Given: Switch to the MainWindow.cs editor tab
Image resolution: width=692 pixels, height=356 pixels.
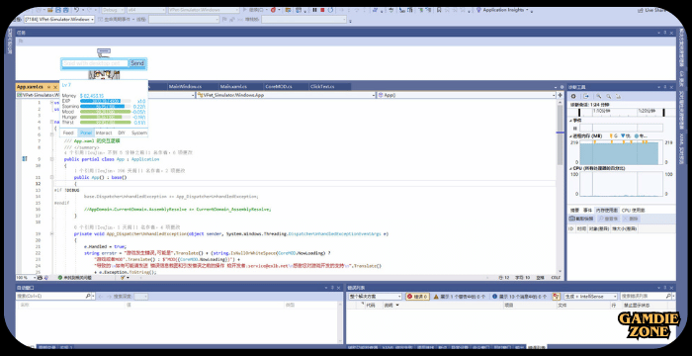Looking at the screenshot, I should click(x=185, y=87).
